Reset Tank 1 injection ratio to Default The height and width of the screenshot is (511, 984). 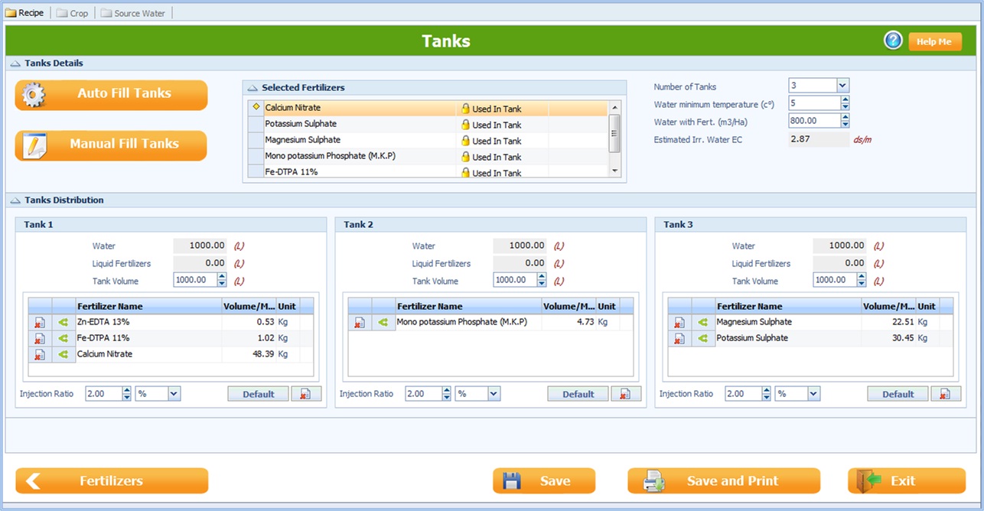(x=259, y=394)
